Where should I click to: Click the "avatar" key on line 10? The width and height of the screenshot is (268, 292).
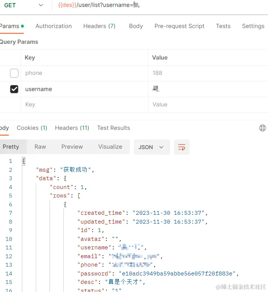click(x=91, y=239)
